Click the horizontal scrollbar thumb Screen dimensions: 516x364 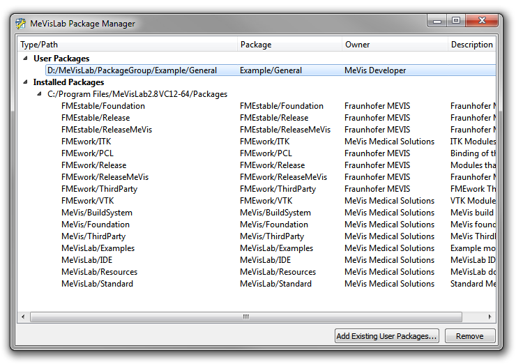(245, 317)
